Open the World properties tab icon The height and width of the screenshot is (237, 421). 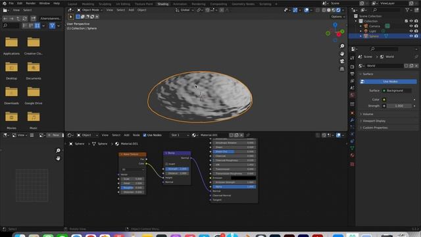tap(353, 95)
